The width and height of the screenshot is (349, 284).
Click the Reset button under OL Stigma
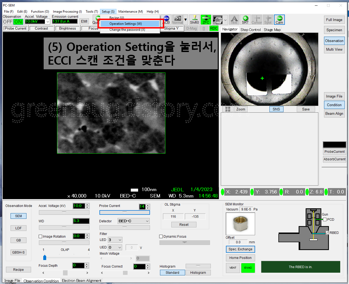[x=184, y=225]
